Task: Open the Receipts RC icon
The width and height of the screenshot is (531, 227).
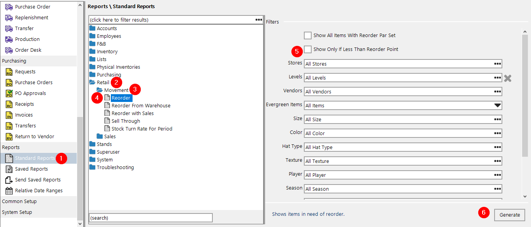Action: (x=9, y=104)
